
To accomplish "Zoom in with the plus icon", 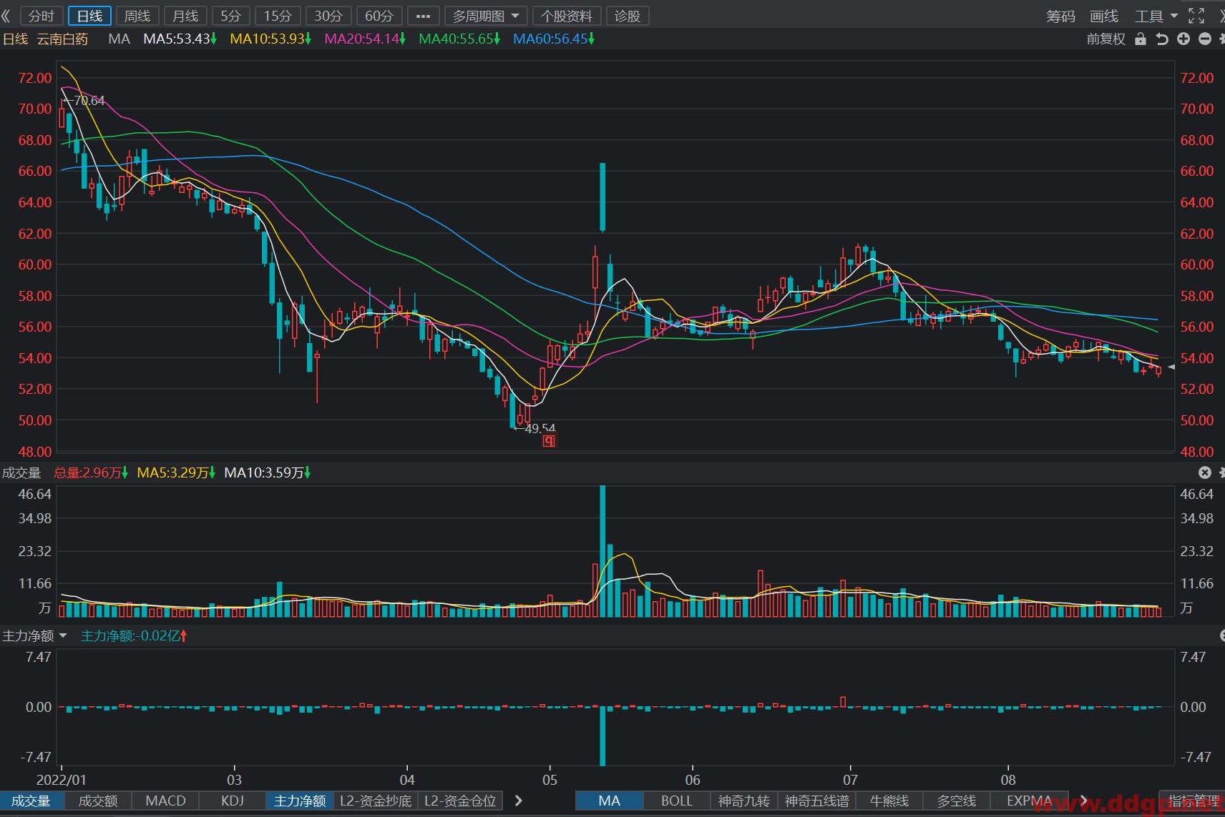I will pos(1183,39).
